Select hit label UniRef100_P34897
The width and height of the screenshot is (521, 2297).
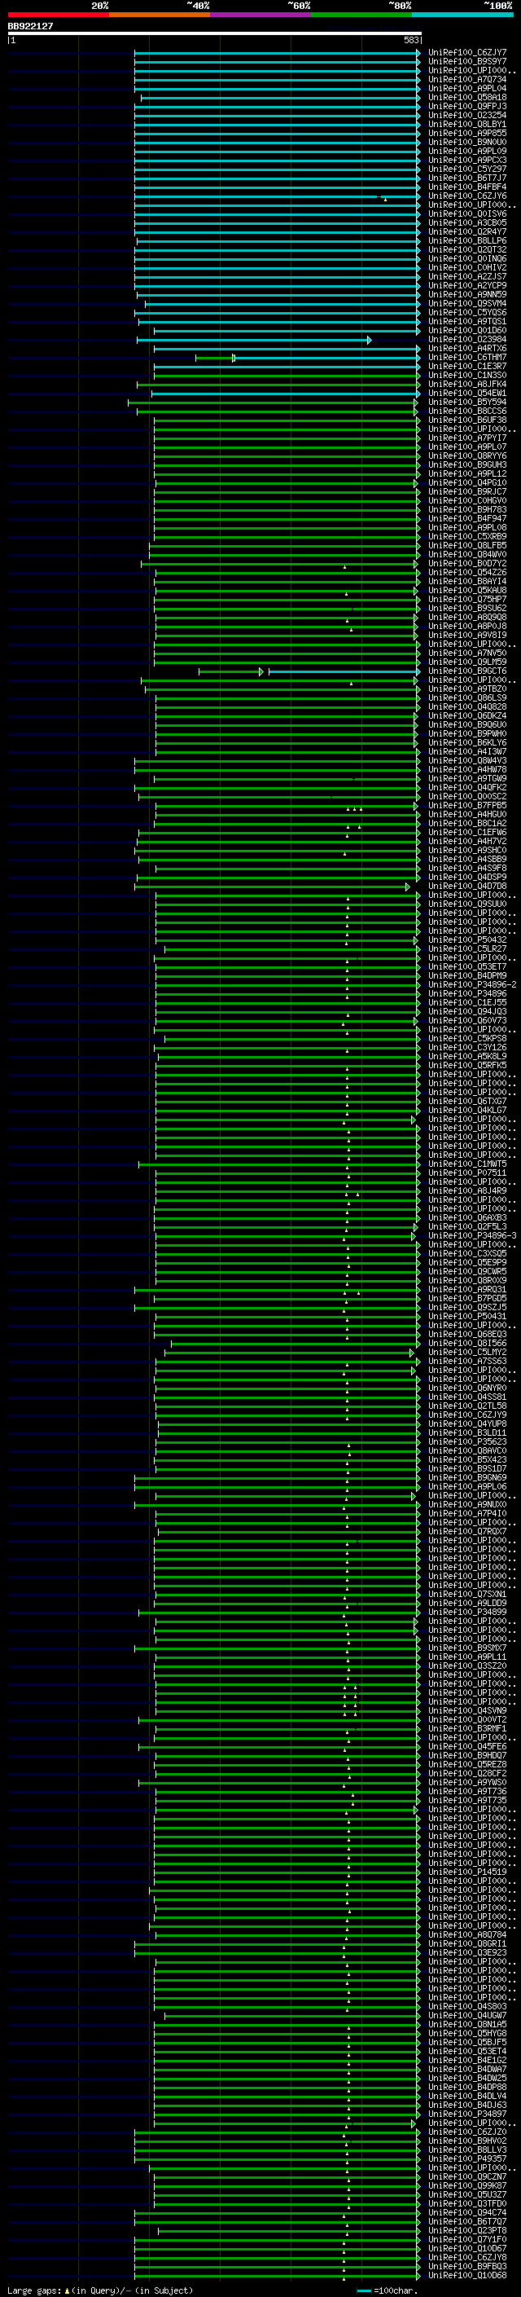click(x=467, y=2114)
